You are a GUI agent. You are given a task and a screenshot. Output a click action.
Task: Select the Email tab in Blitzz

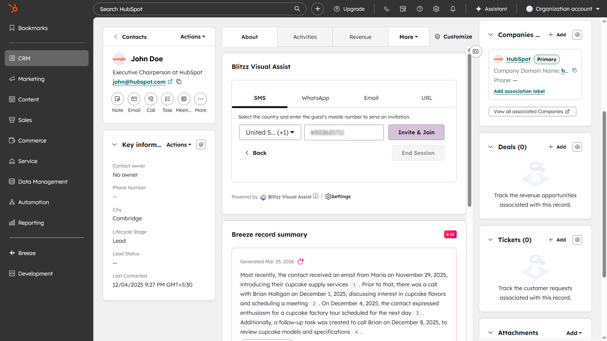pyautogui.click(x=371, y=98)
